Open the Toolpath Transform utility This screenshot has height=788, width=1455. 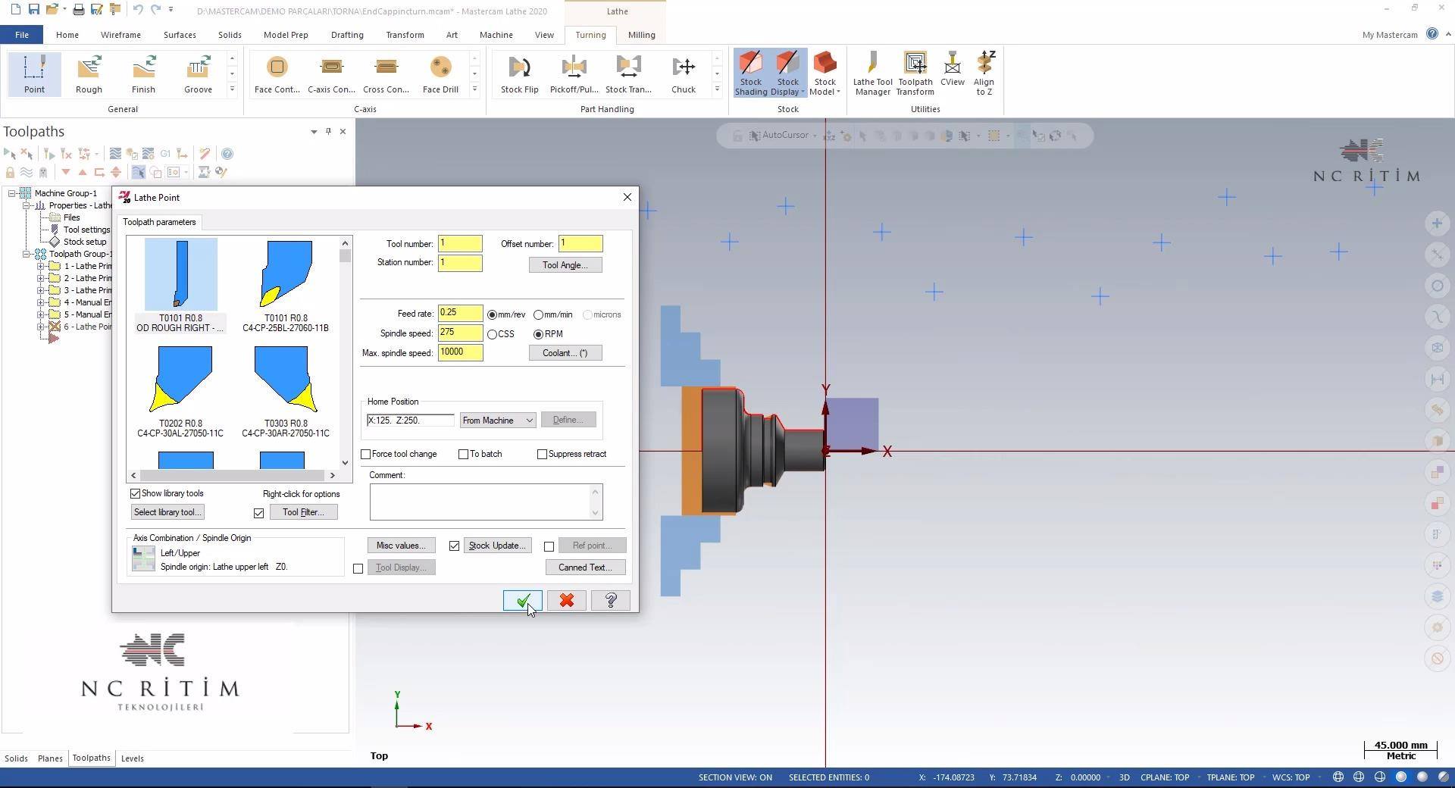[915, 73]
